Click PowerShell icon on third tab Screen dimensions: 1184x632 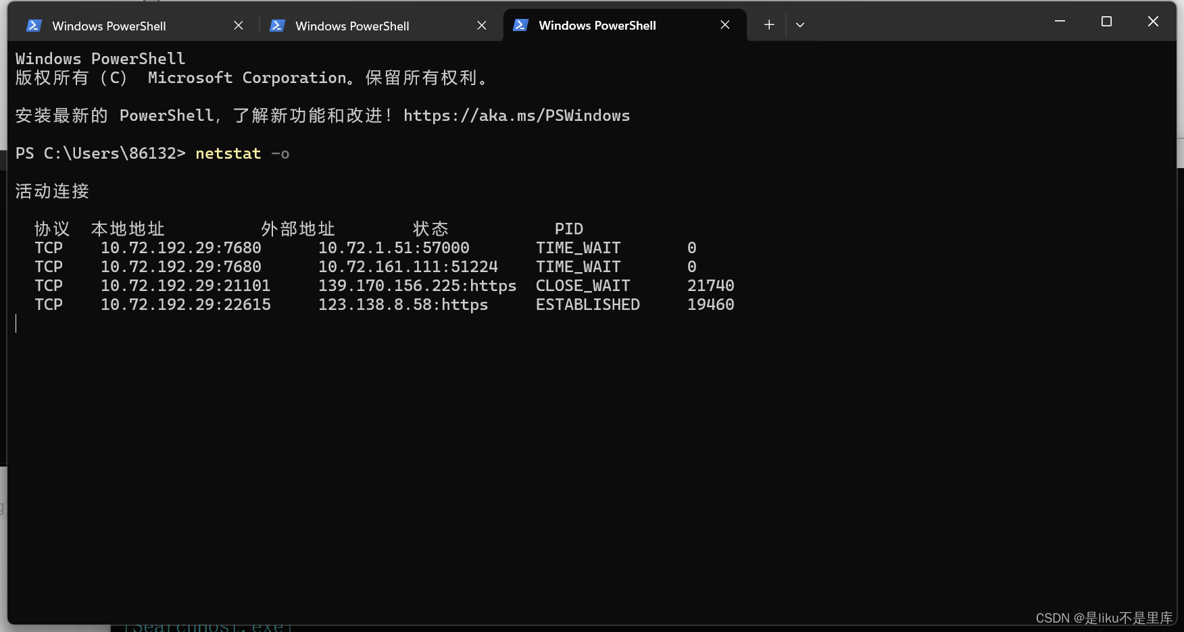(x=520, y=25)
